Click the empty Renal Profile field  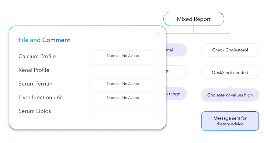123,70
